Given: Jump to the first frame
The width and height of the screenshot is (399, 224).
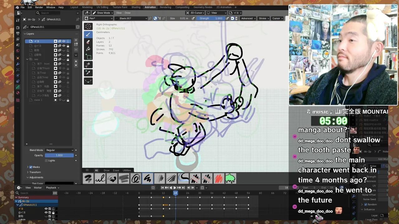Looking at the screenshot, I should click(162, 188).
